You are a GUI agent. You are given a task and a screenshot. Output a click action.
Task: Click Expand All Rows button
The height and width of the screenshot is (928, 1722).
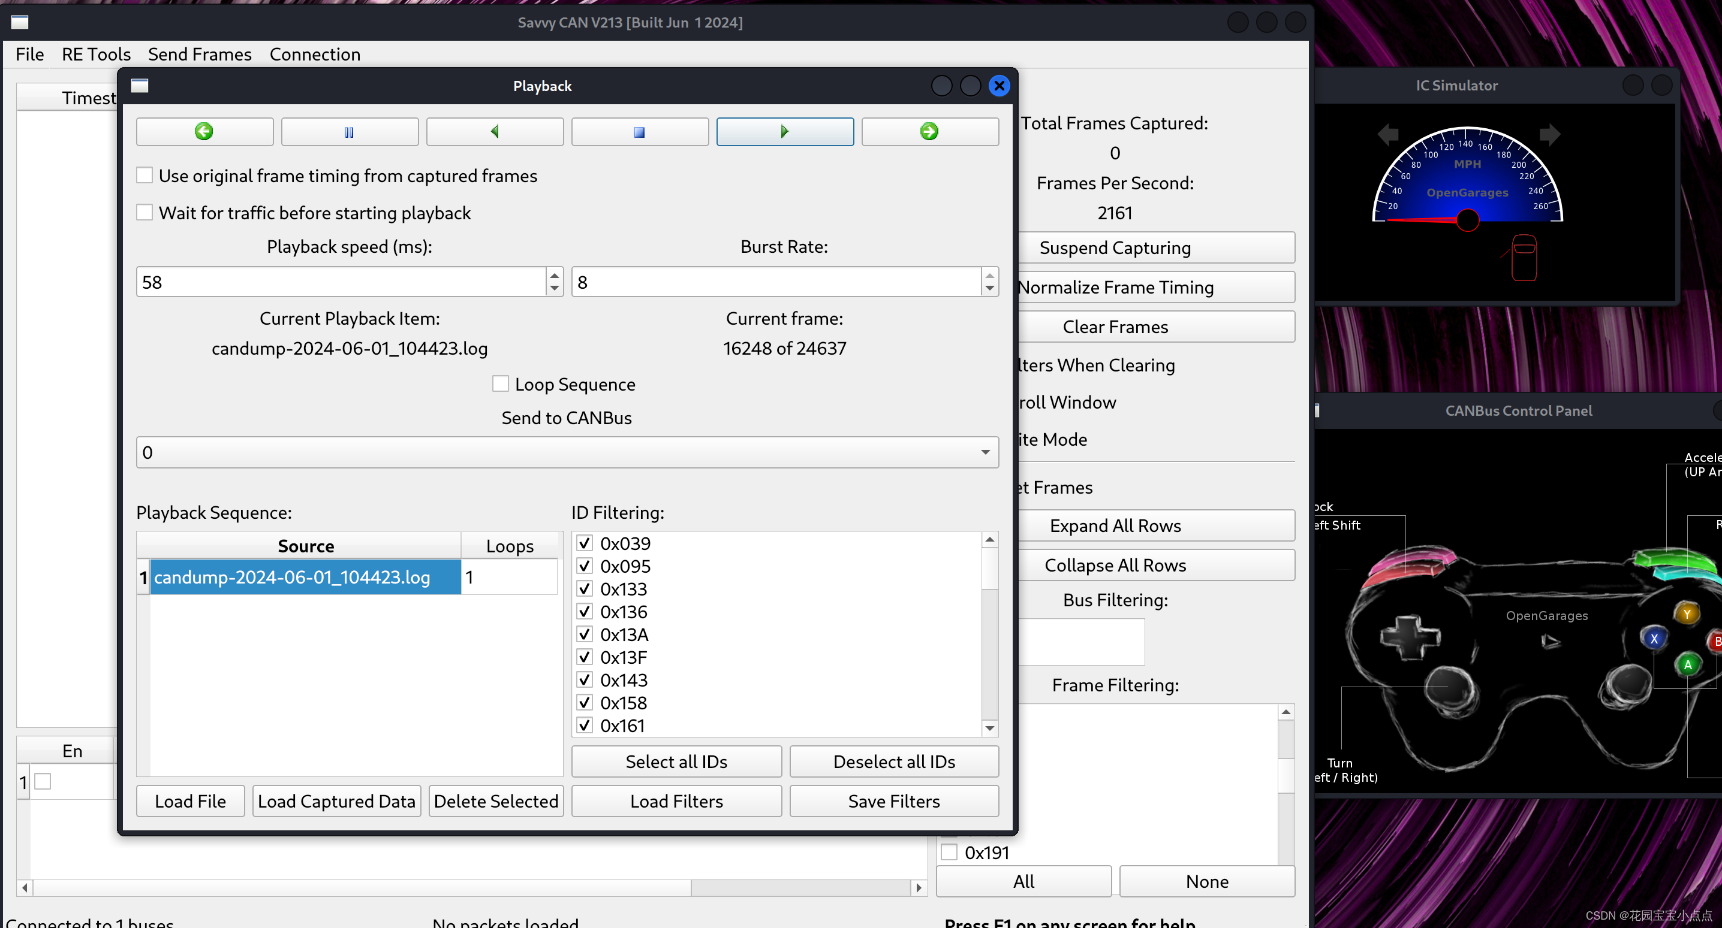[1157, 526]
